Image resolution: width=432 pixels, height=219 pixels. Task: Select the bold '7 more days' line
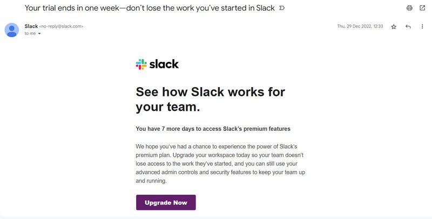click(x=213, y=129)
